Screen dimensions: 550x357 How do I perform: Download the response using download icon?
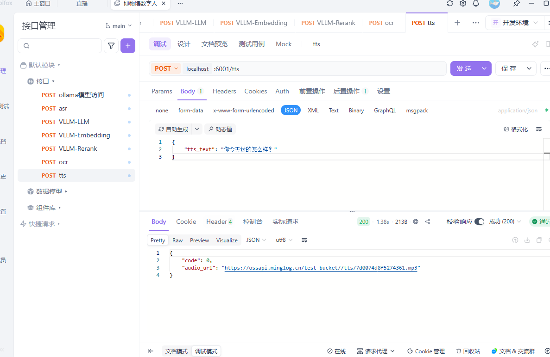pyautogui.click(x=527, y=240)
